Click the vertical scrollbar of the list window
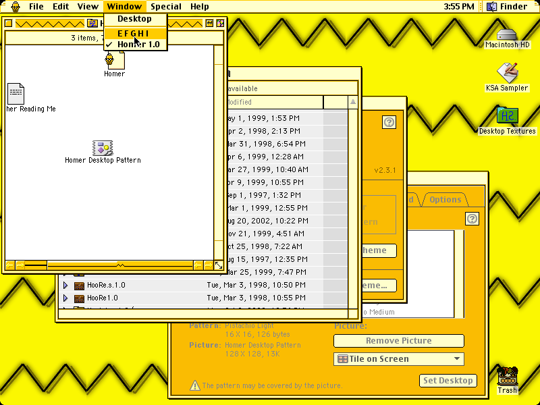This screenshot has height=405, width=540. click(352, 209)
